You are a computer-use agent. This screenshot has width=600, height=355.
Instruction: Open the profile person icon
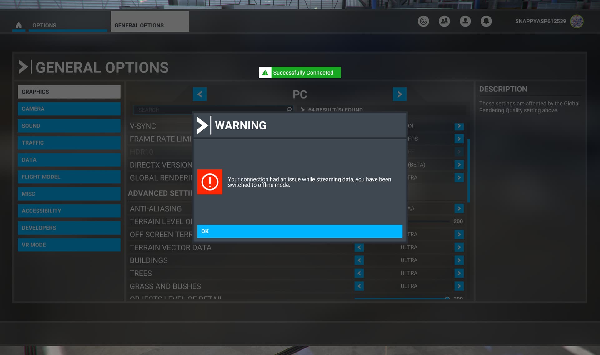pos(465,21)
